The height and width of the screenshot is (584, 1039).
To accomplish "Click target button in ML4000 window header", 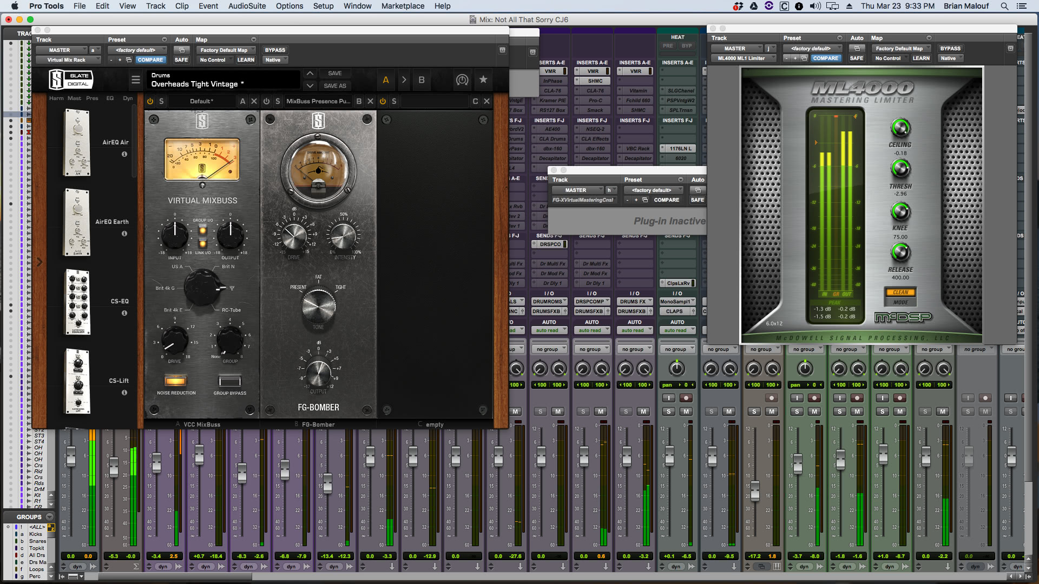I will pos(1010,49).
